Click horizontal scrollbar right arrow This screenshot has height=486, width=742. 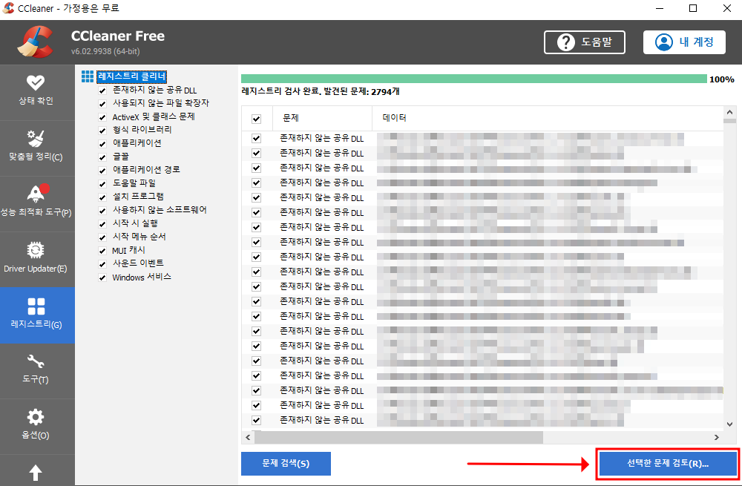pyautogui.click(x=717, y=438)
